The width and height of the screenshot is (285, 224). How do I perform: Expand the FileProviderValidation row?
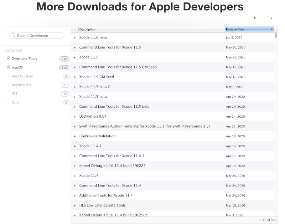click(74, 136)
